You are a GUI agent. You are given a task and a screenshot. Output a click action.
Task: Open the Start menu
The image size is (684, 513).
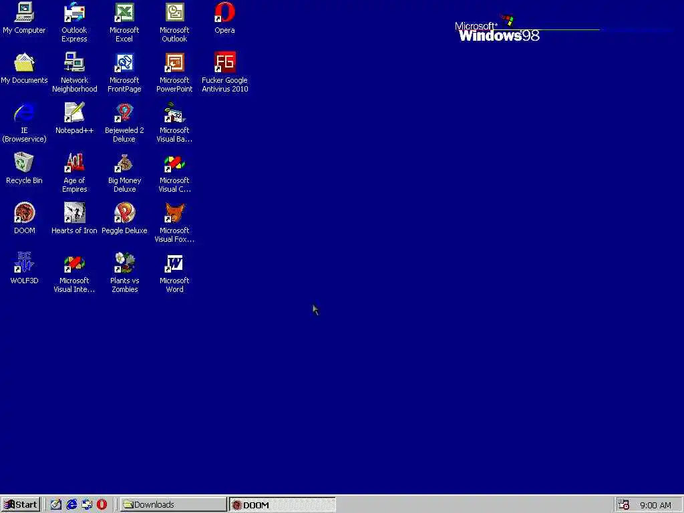tap(21, 505)
